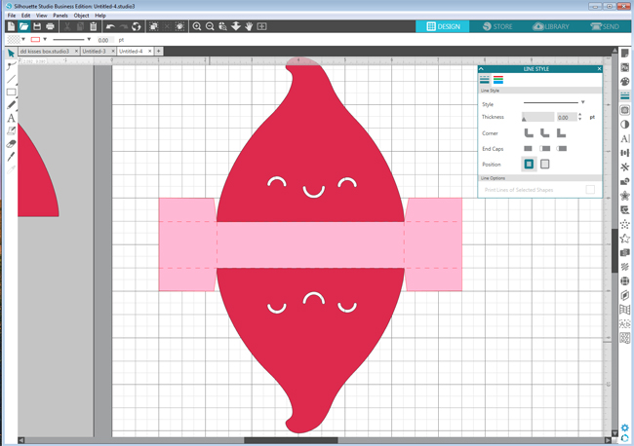Click the Thickness slider in Line Style
This screenshot has width=634, height=446.
pyautogui.click(x=537, y=117)
